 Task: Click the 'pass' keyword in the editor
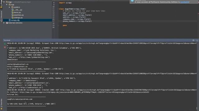65,25
